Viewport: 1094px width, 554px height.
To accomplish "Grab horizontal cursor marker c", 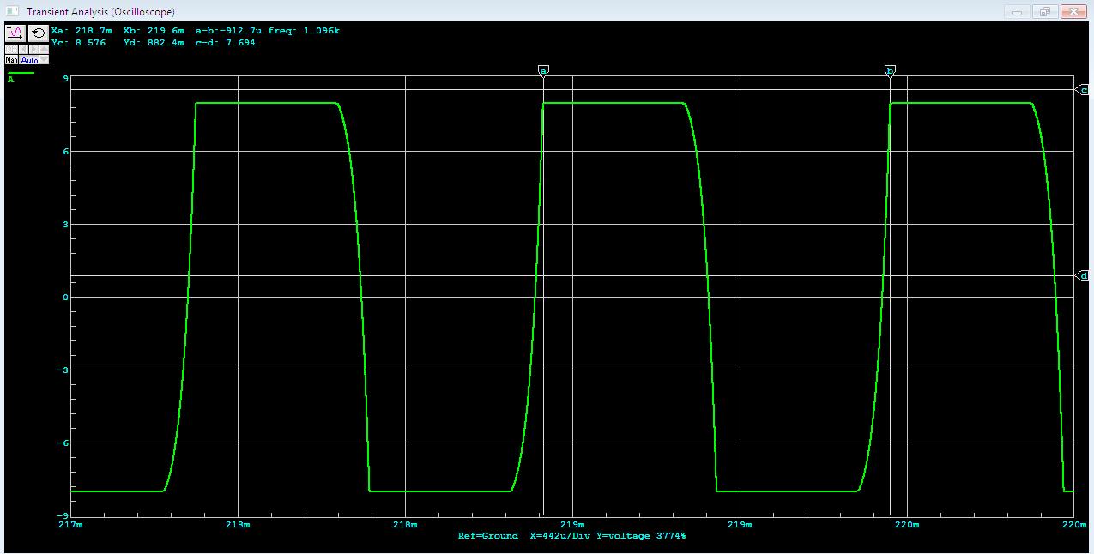I will pyautogui.click(x=1083, y=89).
